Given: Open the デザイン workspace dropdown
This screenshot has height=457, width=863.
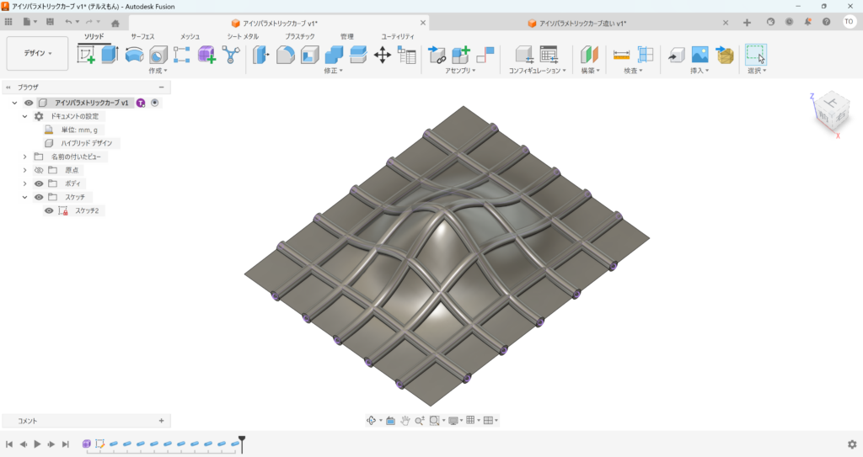Looking at the screenshot, I should pyautogui.click(x=37, y=53).
